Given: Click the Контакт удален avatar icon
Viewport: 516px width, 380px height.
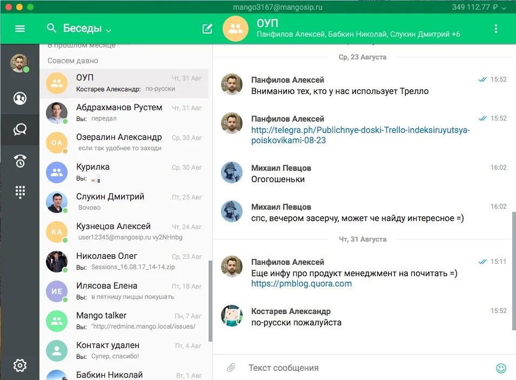Looking at the screenshot, I should coord(57,350).
